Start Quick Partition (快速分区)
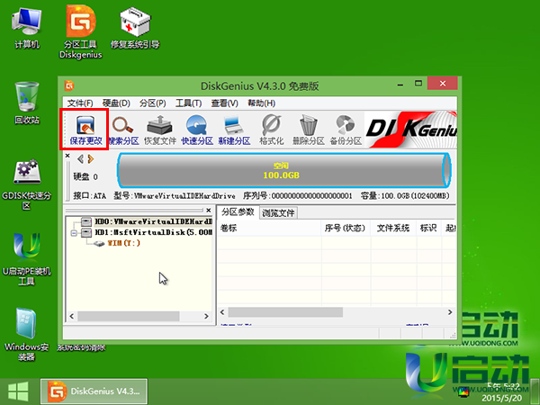This screenshot has height=405, width=540. click(197, 130)
